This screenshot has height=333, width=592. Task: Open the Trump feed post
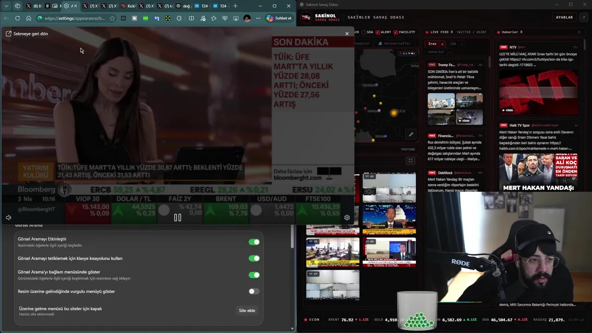tap(456, 94)
